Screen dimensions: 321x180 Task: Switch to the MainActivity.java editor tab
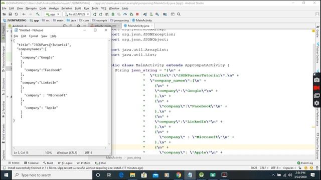tap(138, 25)
